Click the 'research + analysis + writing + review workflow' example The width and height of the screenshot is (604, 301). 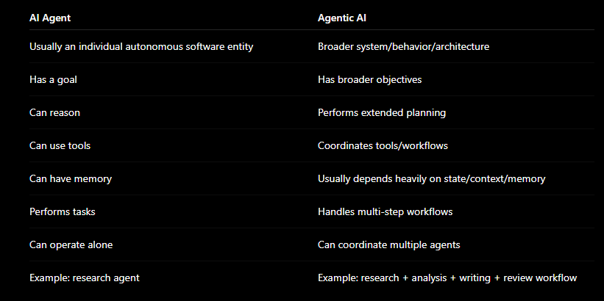(x=469, y=278)
